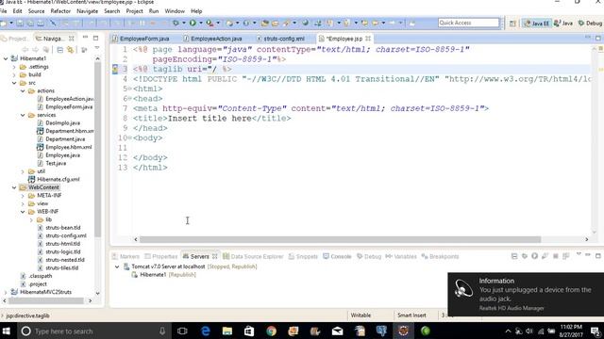The image size is (604, 339).
Task: Open the External Tools dropdown arrow
Action: 218,23
